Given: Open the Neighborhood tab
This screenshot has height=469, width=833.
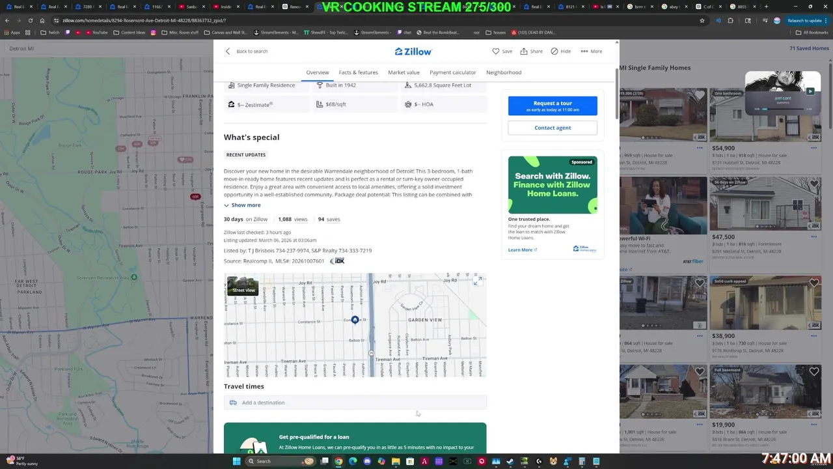Looking at the screenshot, I should 504,72.
